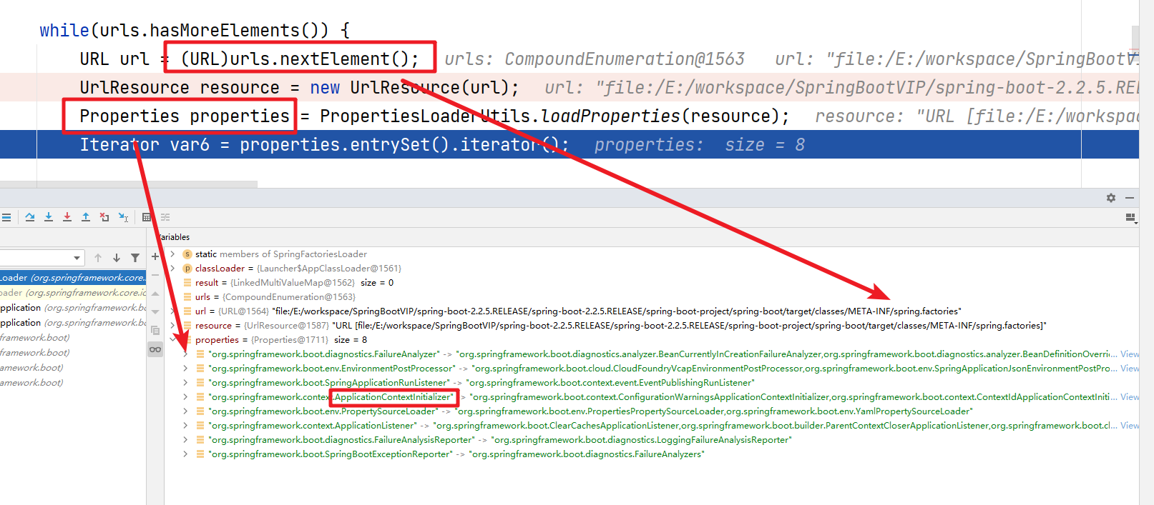
Task: Click the Drop Frame icon
Action: (x=104, y=217)
